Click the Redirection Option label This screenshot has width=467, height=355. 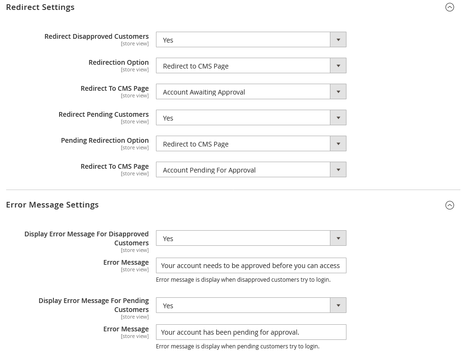point(118,62)
